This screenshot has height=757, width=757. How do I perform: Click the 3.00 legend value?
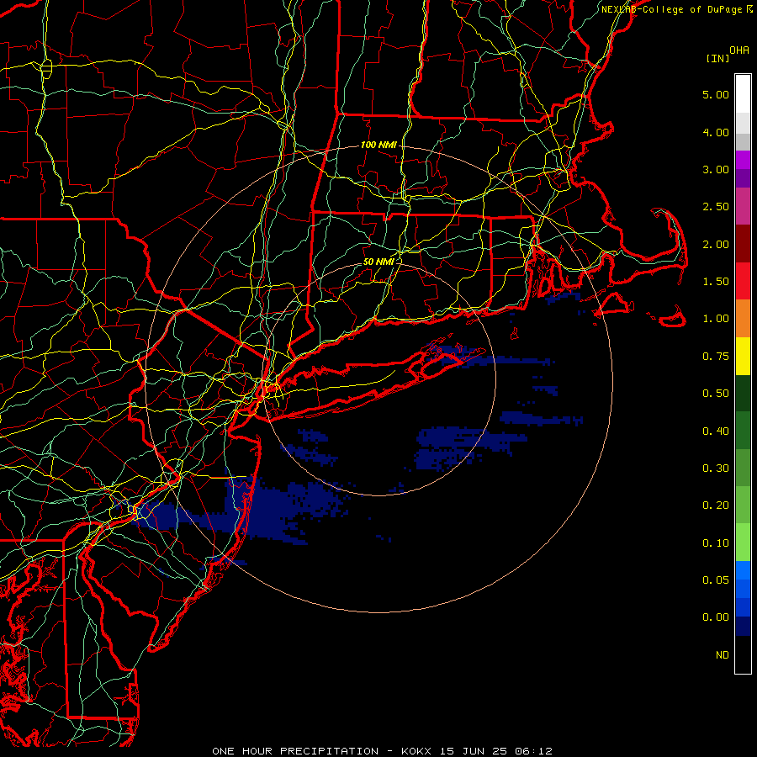(716, 169)
